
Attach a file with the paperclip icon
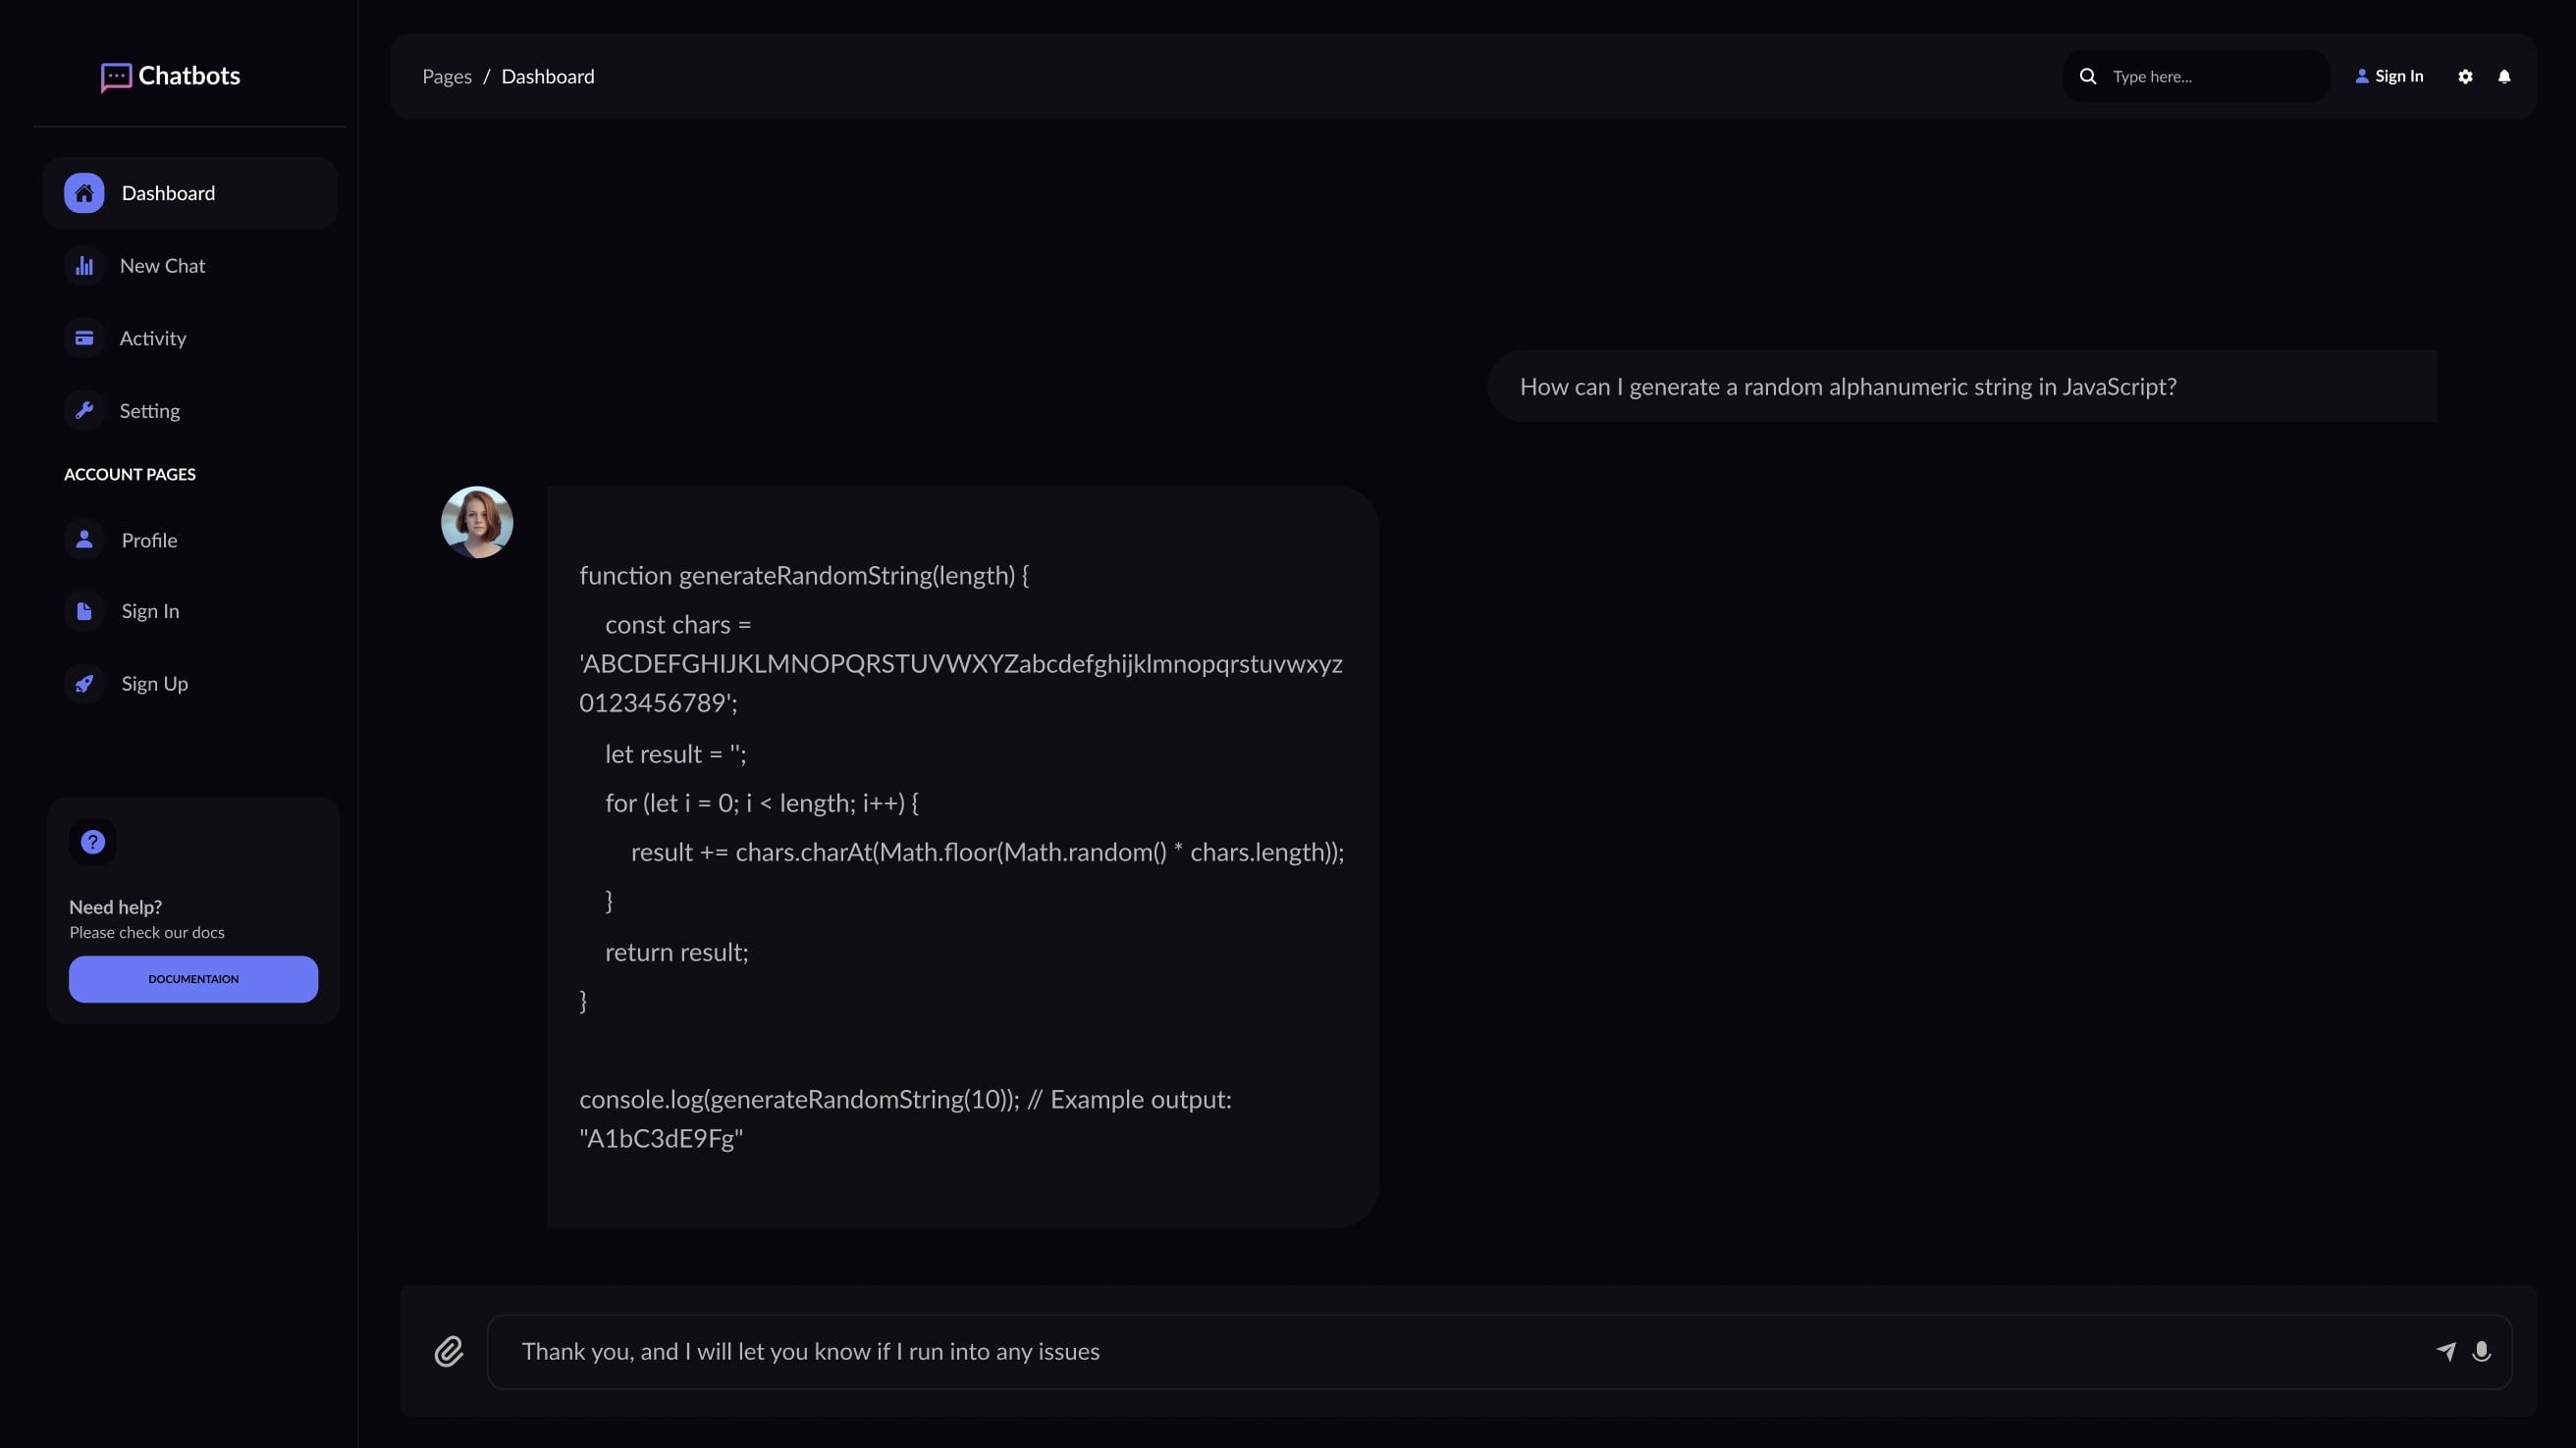tap(450, 1351)
